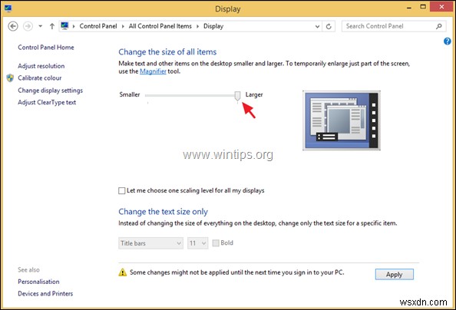456x310 pixels.
Task: Refresh the Display page
Action: (329, 26)
